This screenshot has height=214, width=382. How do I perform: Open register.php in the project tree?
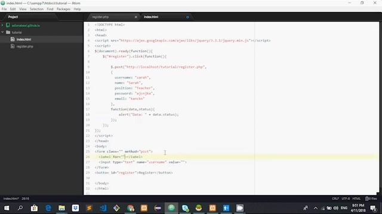pyautogui.click(x=25, y=46)
